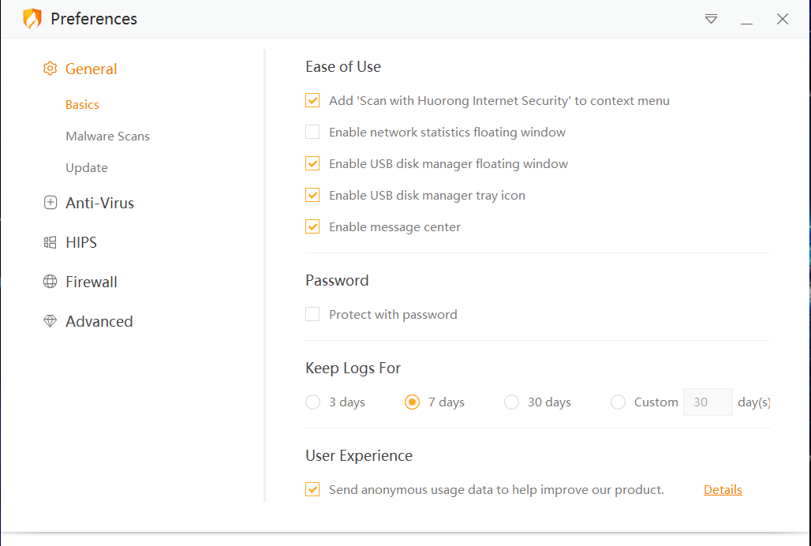Viewport: 811px width, 546px height.
Task: Click the 'Keep Logs For' heading
Action: click(353, 368)
